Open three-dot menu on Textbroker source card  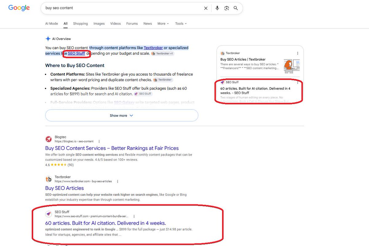[298, 53]
